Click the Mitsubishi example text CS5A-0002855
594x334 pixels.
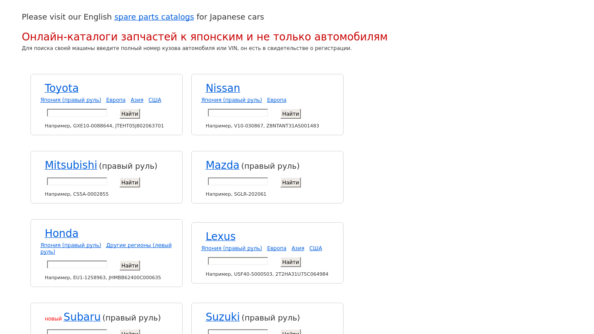[x=91, y=194]
